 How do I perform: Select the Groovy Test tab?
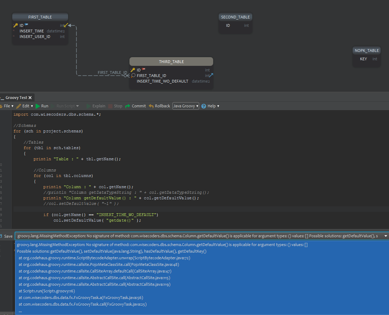(16, 98)
